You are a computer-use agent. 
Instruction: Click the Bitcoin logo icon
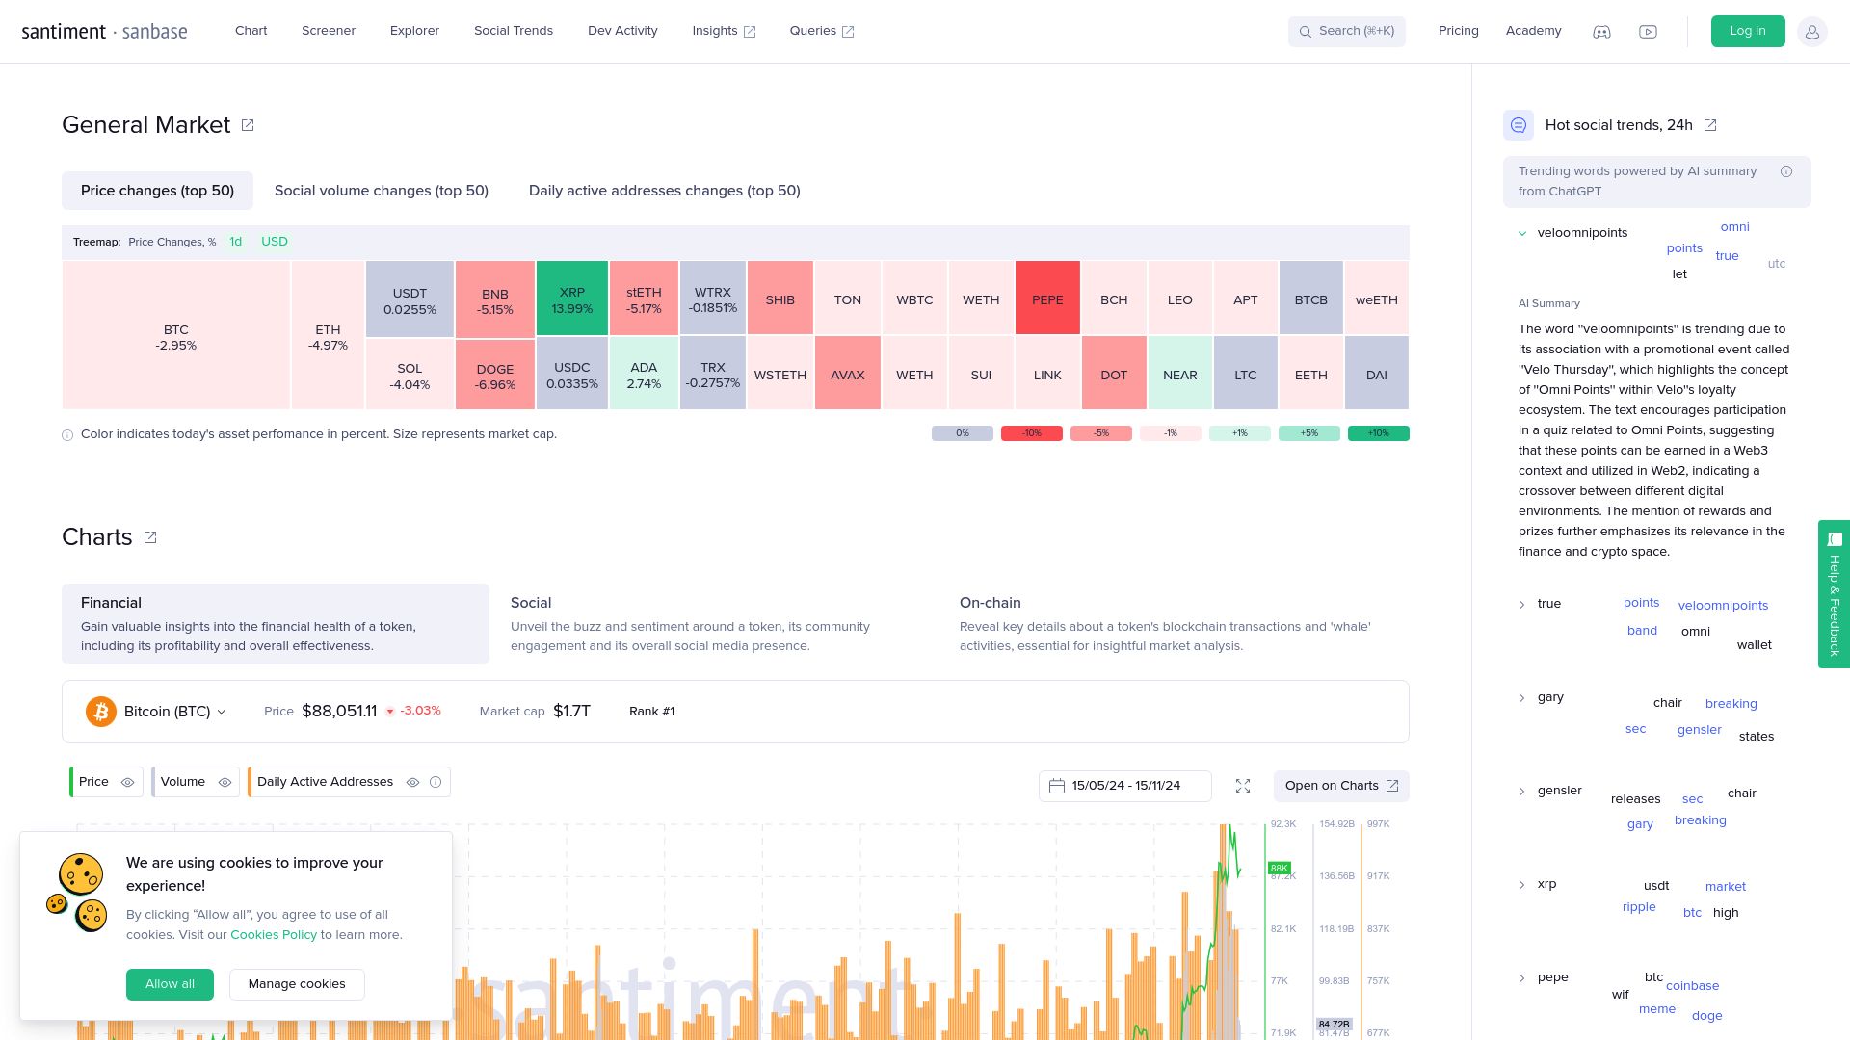coord(101,712)
